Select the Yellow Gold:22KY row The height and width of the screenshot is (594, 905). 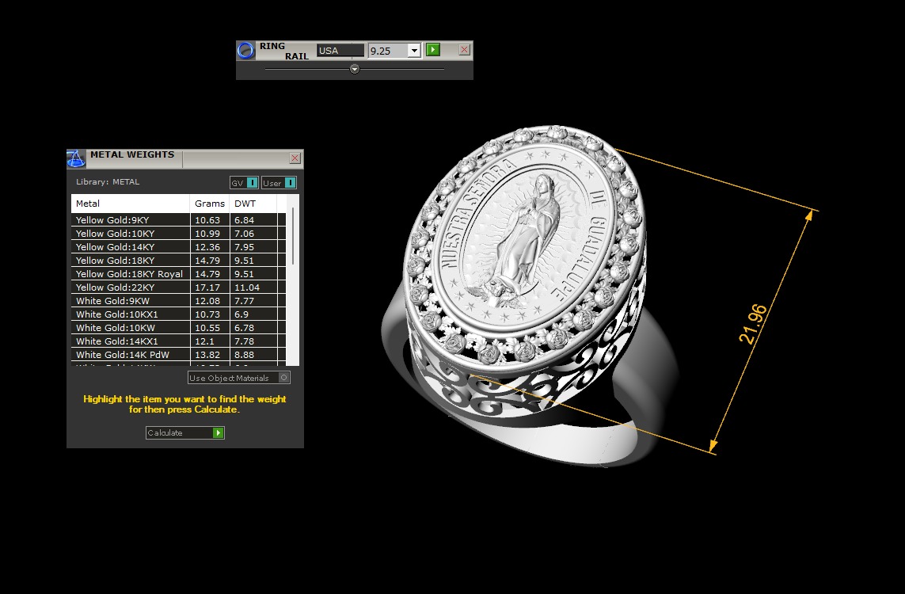coord(178,287)
